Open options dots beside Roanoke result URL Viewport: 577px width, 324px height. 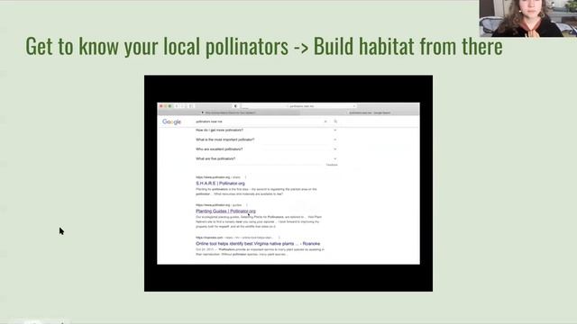click(279, 238)
